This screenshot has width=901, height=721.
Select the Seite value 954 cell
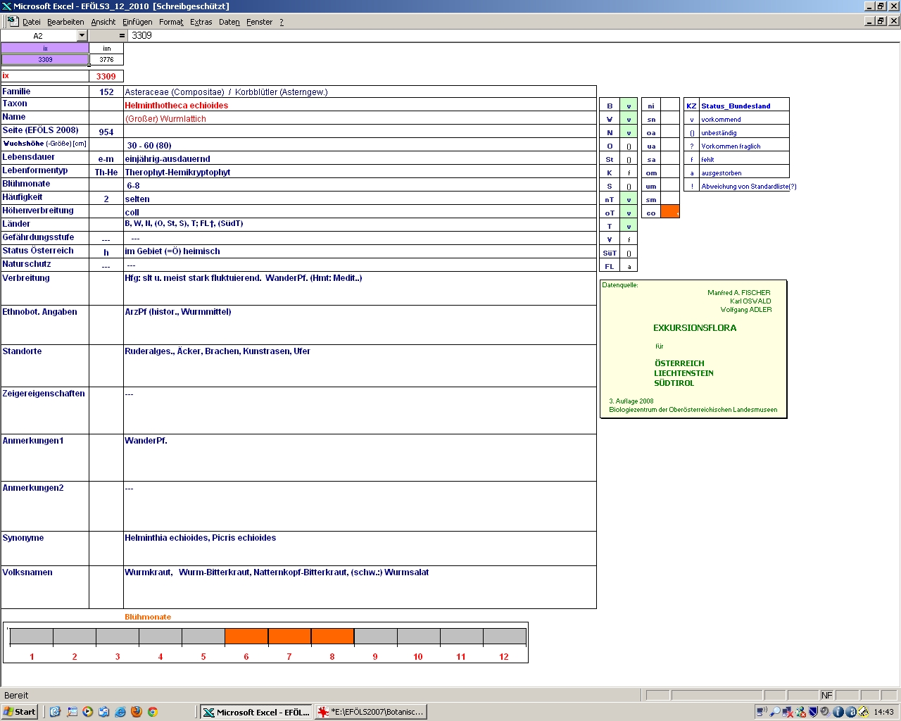click(x=106, y=132)
